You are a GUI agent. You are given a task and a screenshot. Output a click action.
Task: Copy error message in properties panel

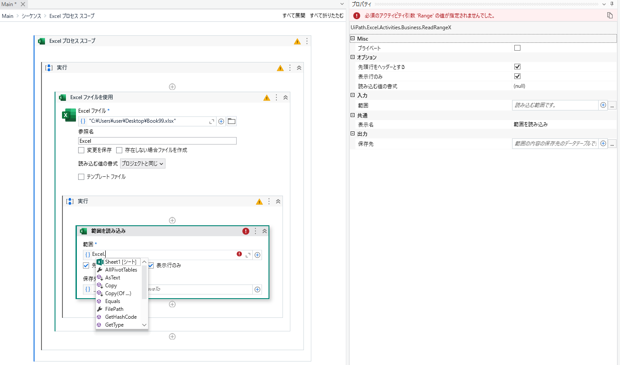(610, 15)
